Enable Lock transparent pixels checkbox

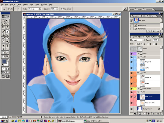click(x=136, y=44)
